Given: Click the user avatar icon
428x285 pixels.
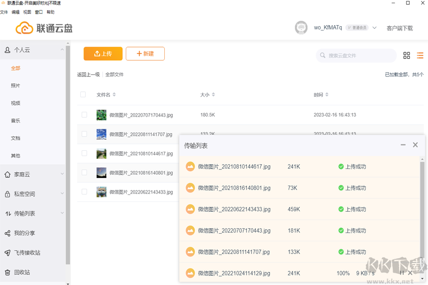Looking at the screenshot, I should (301, 28).
